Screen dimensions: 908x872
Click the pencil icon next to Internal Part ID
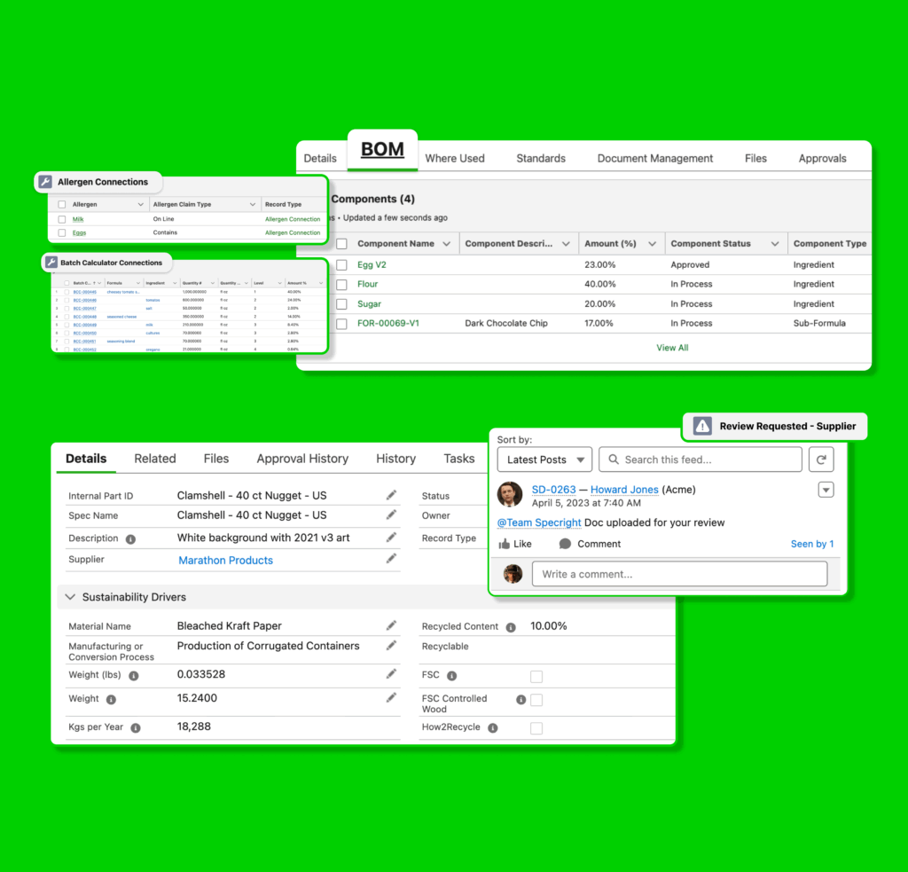coord(391,495)
